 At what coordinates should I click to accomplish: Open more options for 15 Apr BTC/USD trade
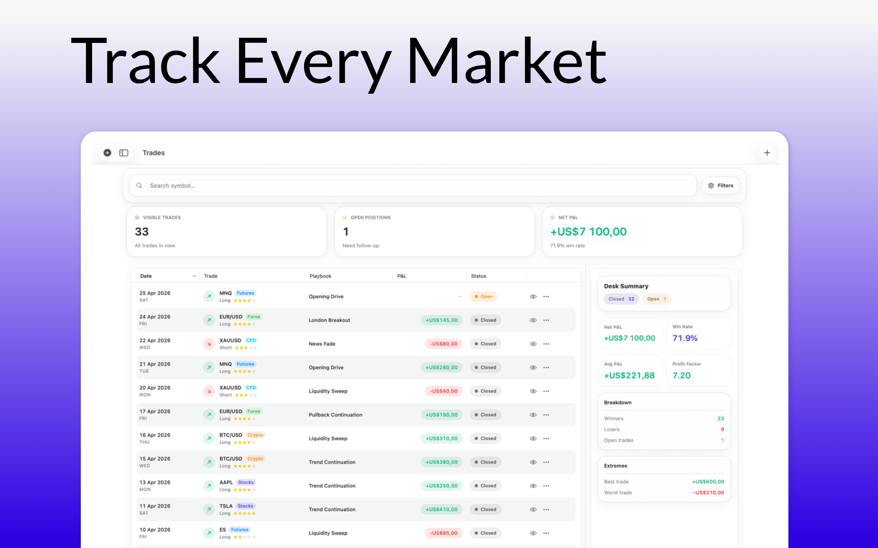[546, 462]
